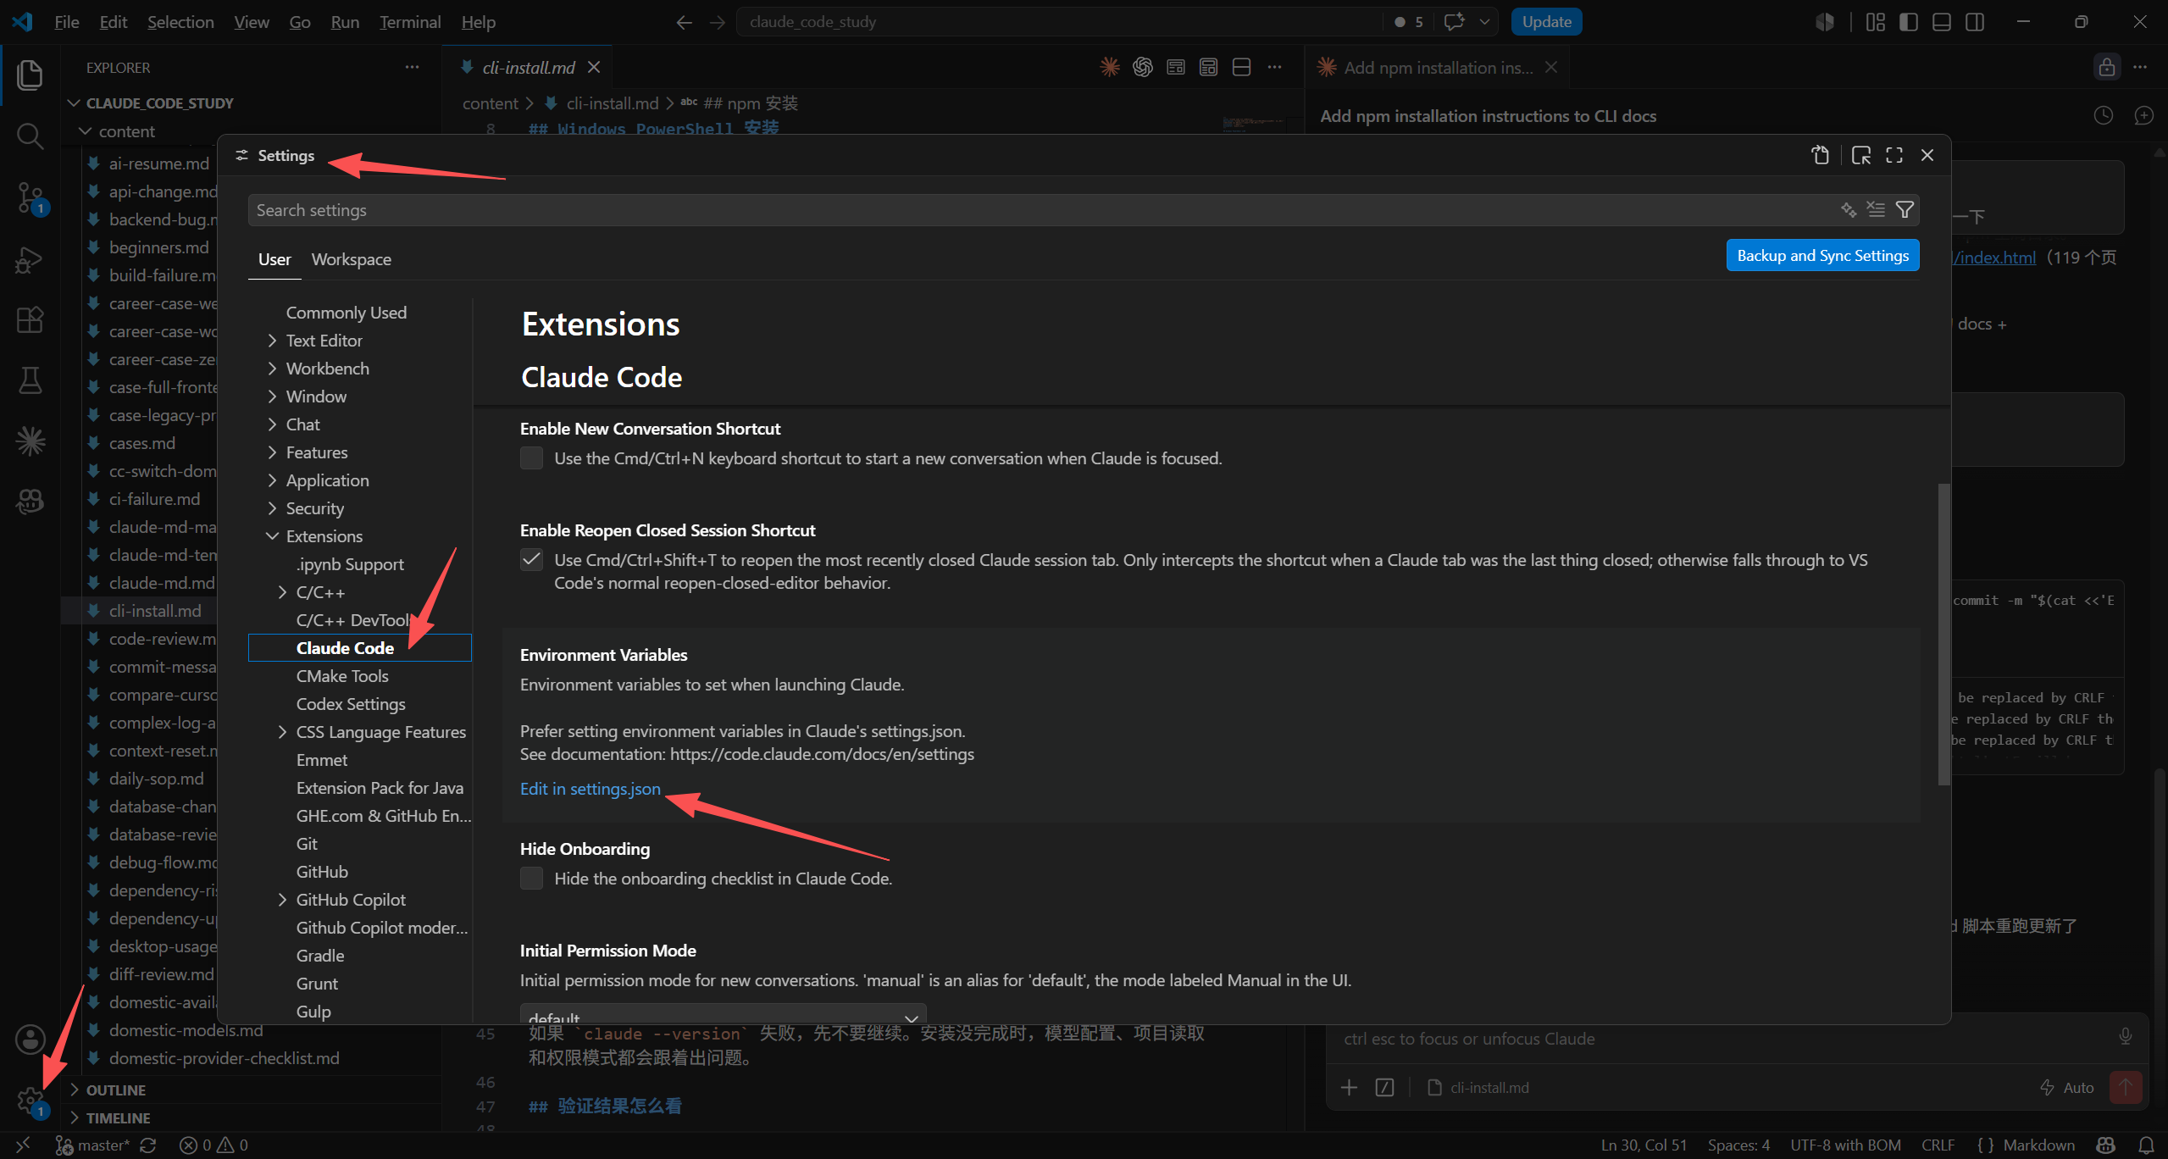The height and width of the screenshot is (1159, 2168).
Task: Click the split editor icon in toolbar
Action: [x=1241, y=67]
